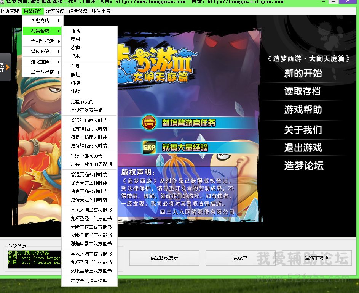359x293 pixels.
Task: Open the 爆率修改 menu
Action: coord(55,11)
